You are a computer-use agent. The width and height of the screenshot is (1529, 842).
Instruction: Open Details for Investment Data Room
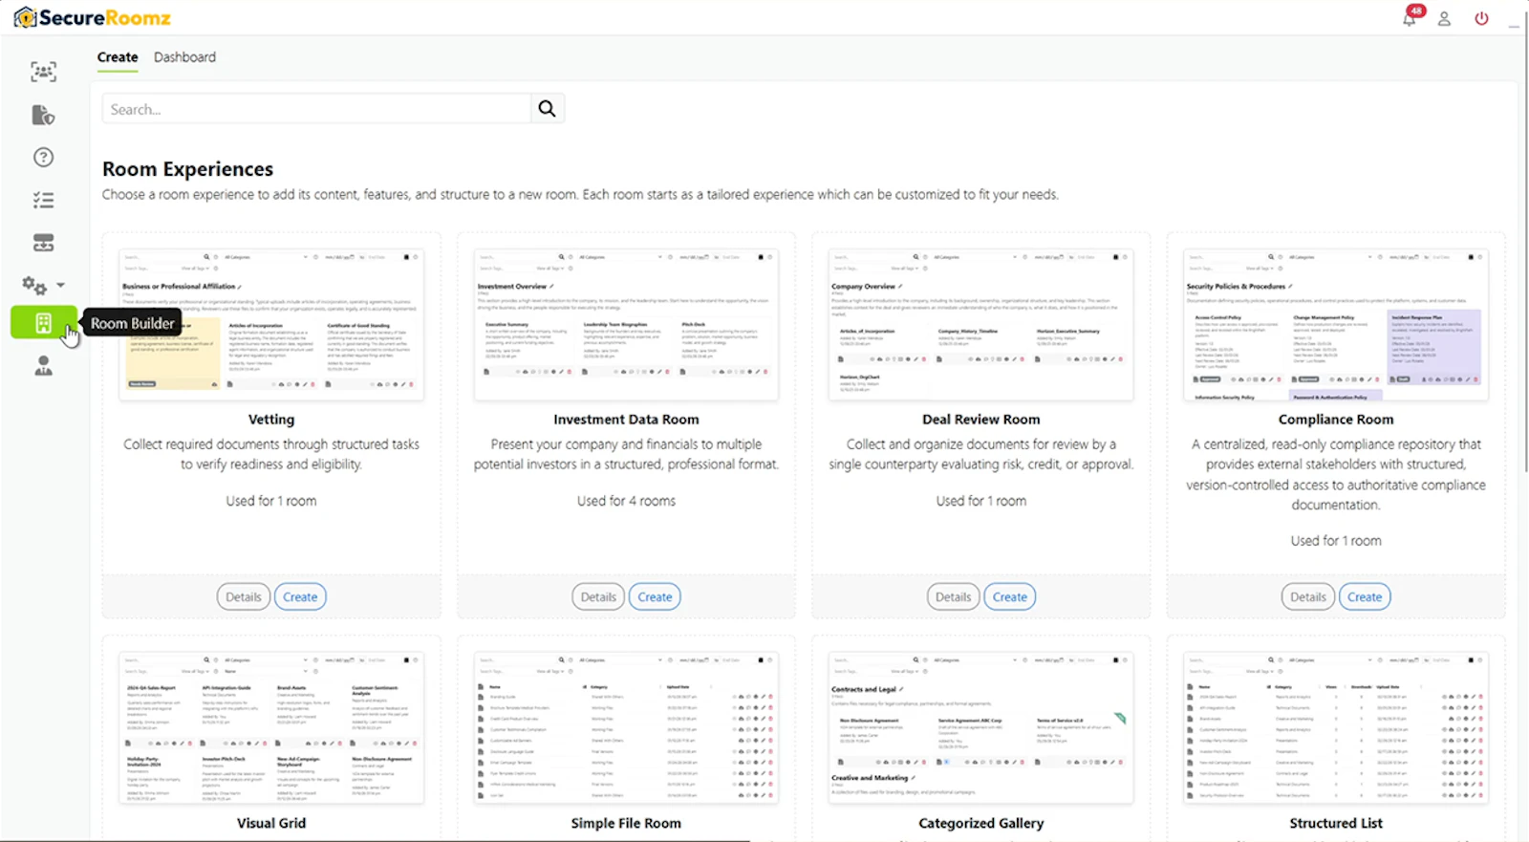(598, 596)
